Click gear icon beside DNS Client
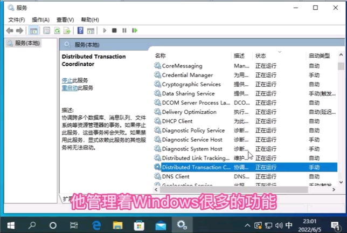 point(157,176)
